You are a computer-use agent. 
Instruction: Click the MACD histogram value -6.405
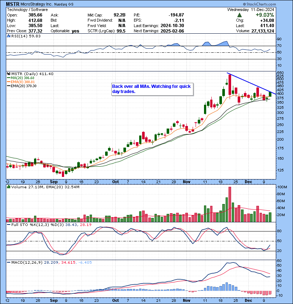(x=85, y=262)
